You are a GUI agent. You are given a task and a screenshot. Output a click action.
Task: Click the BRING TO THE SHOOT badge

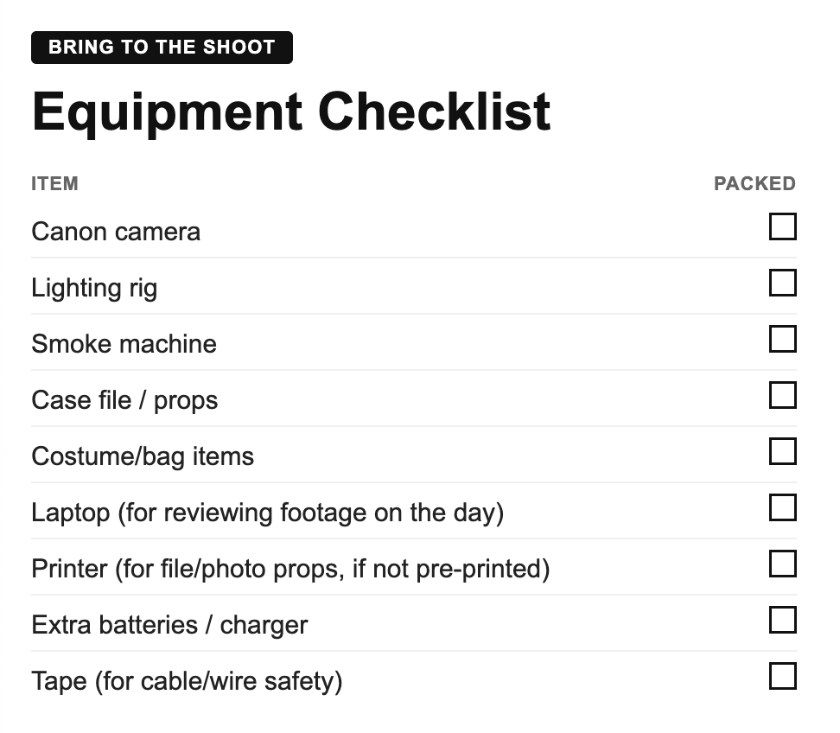tap(162, 48)
